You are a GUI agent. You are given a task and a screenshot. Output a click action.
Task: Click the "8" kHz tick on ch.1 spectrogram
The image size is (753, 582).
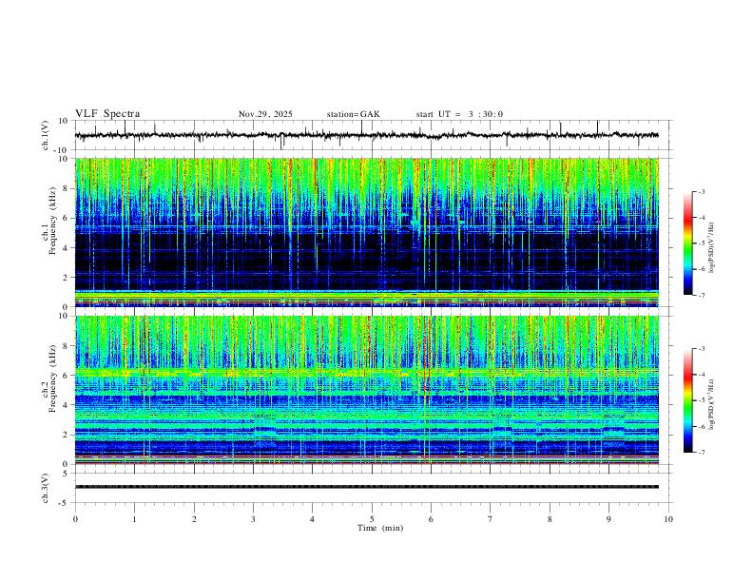[67, 188]
